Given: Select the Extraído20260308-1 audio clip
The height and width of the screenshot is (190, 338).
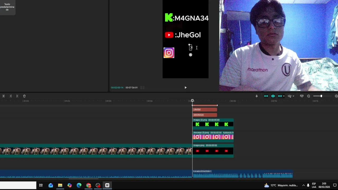Looking at the screenshot, I should 243,174.
